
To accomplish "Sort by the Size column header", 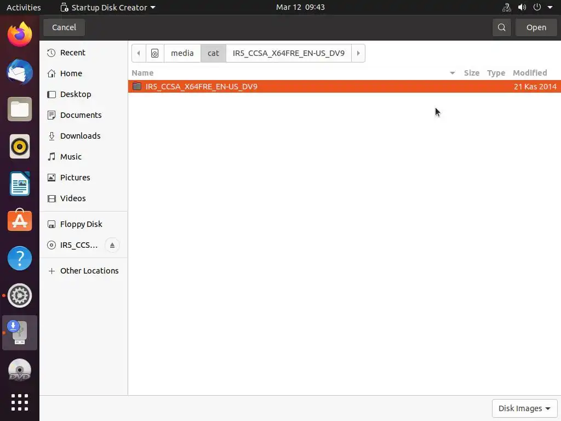I will [472, 73].
